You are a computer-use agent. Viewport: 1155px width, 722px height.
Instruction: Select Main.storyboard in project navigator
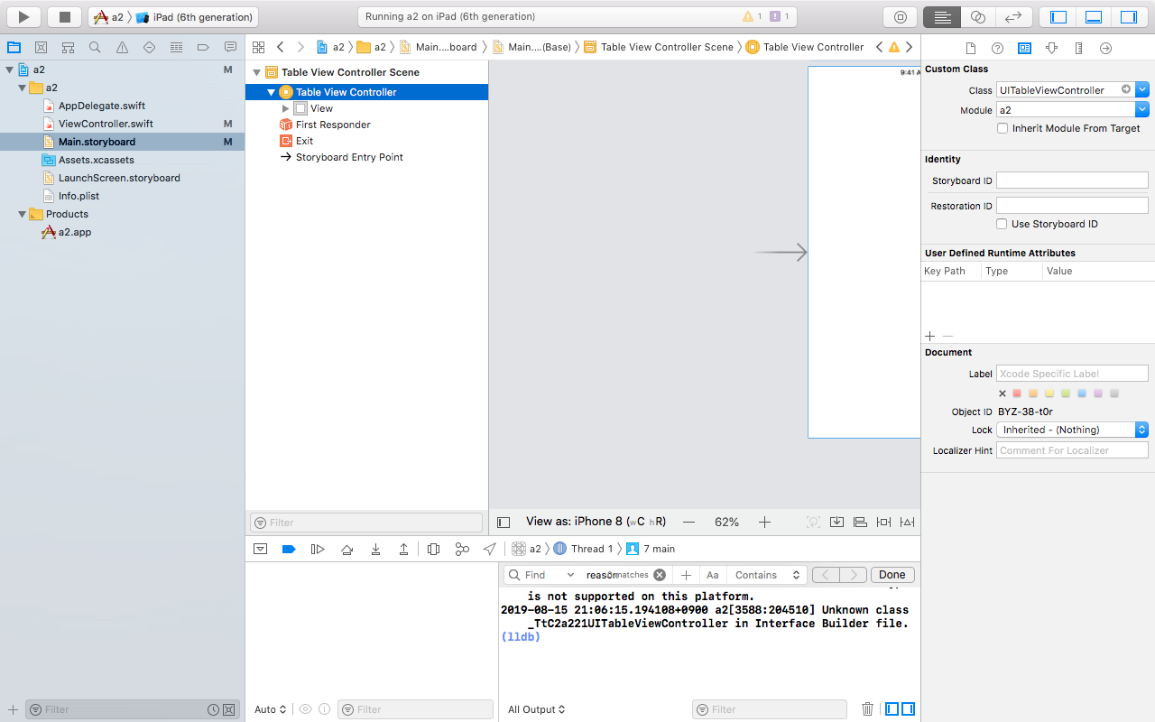[x=97, y=142]
